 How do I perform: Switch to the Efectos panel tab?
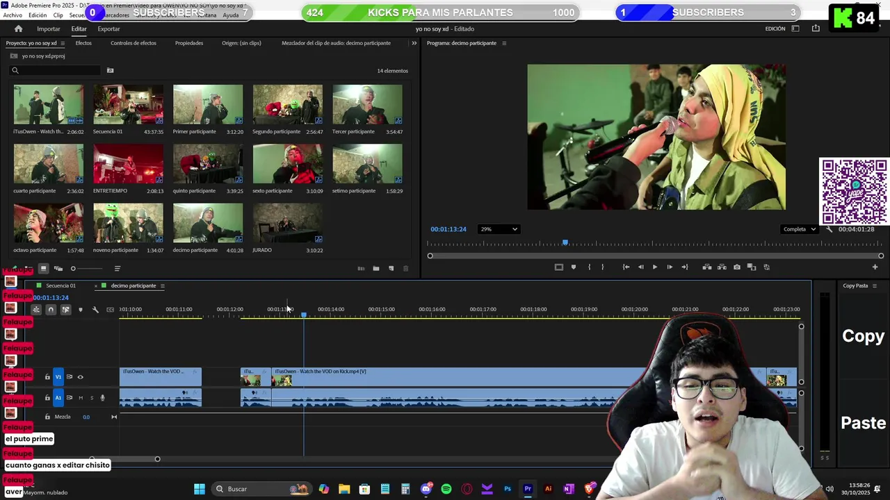[83, 43]
